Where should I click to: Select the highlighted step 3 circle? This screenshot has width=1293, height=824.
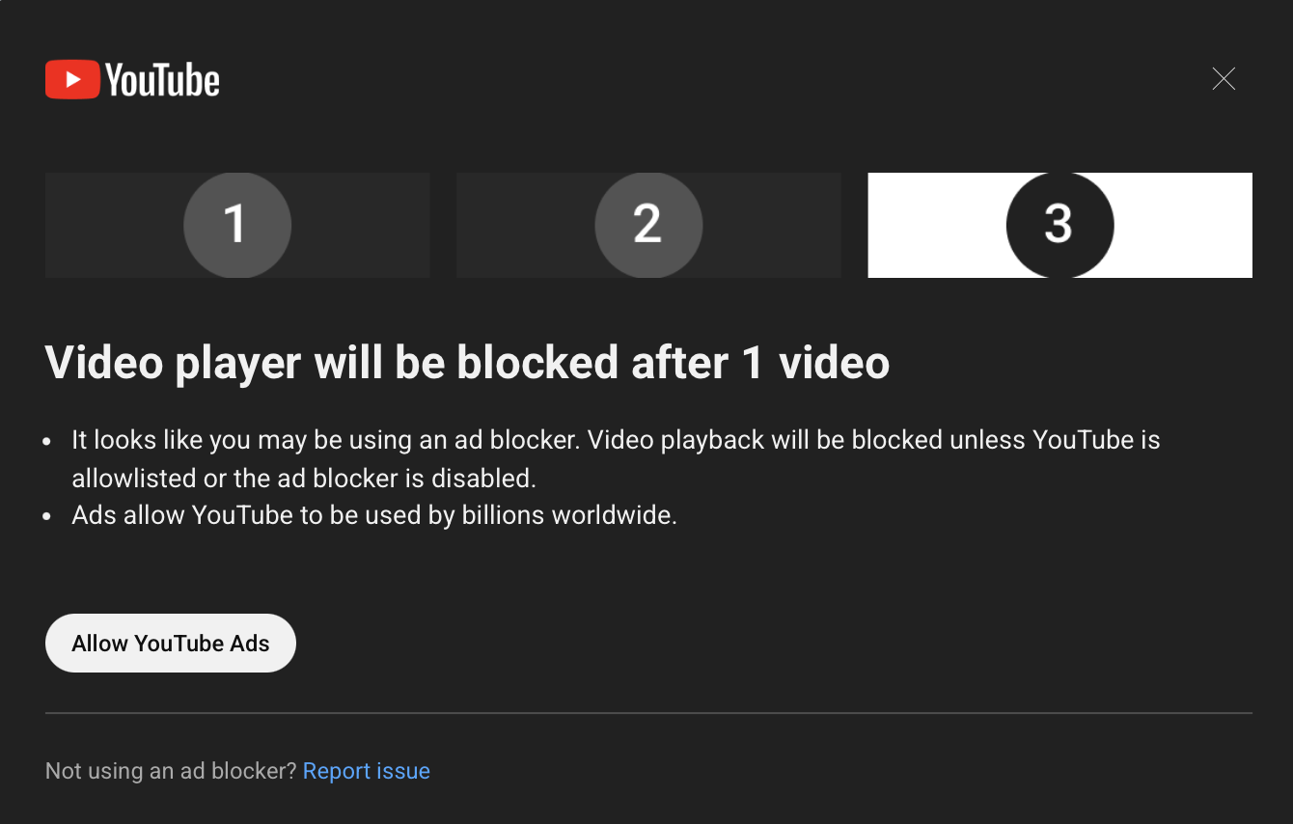point(1059,225)
